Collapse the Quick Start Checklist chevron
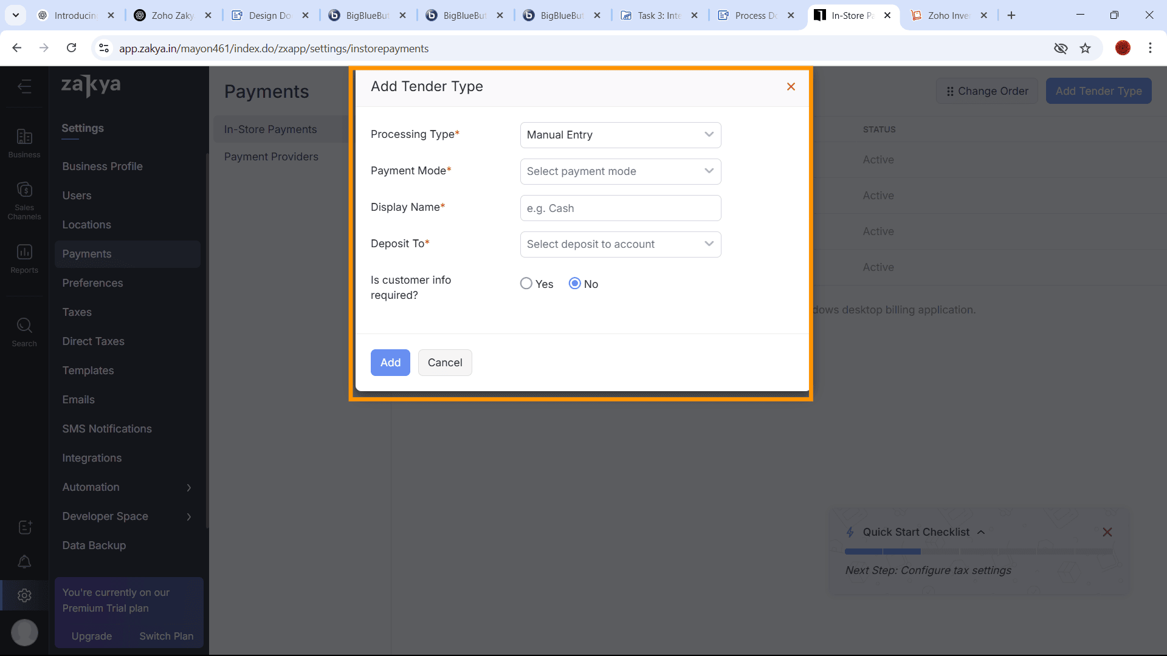Screen dimensions: 1167x656 [x=981, y=532]
